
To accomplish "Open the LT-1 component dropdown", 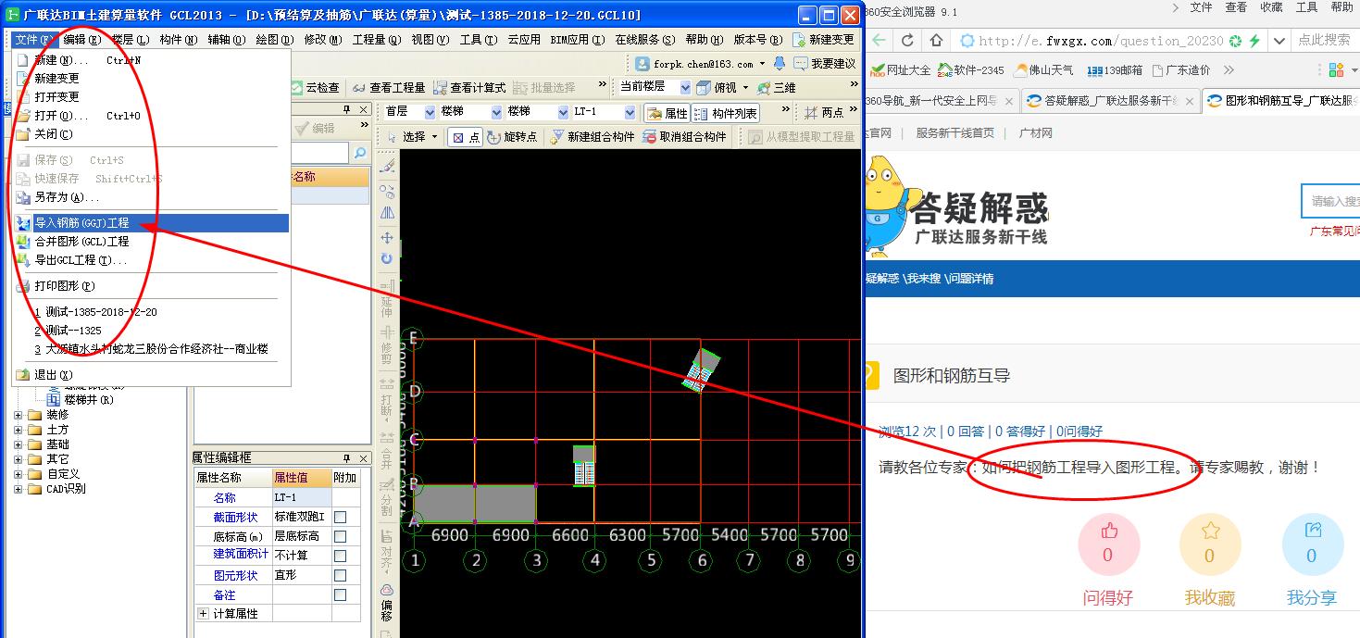I will pyautogui.click(x=630, y=113).
